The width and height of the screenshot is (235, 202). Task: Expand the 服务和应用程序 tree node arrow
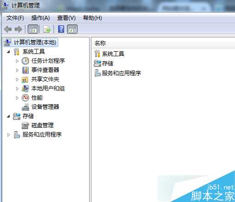coord(9,135)
